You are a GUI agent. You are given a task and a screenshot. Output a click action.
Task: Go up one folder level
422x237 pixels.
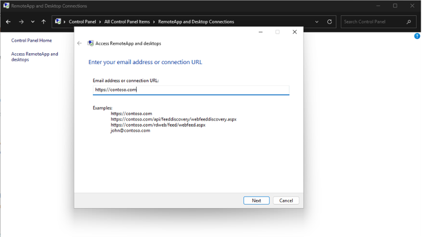44,22
